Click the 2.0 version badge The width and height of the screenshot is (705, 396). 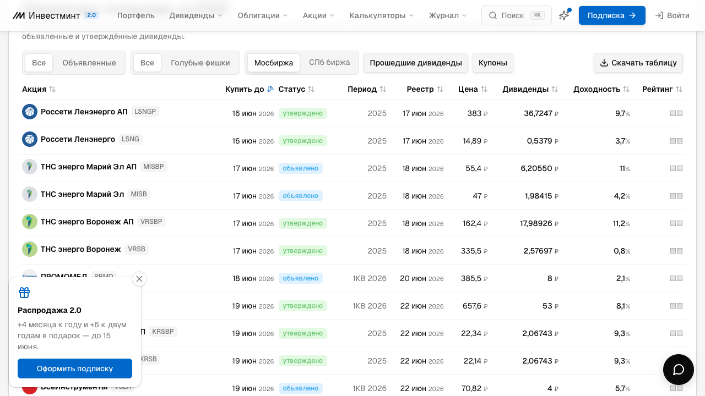pyautogui.click(x=91, y=15)
